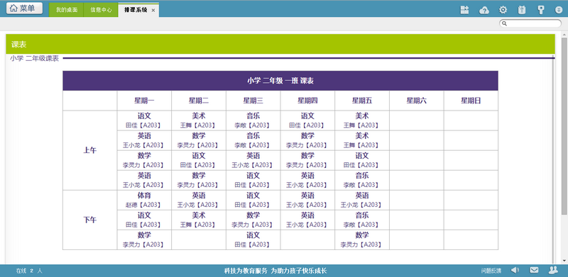This screenshot has height=277, width=568.
Task: Open the cloud help icon
Action: (484, 10)
